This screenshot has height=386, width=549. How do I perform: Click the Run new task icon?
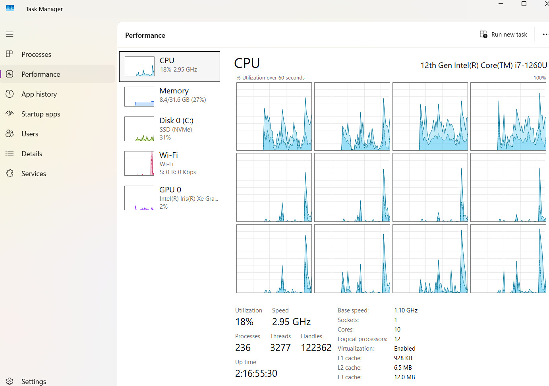click(483, 35)
